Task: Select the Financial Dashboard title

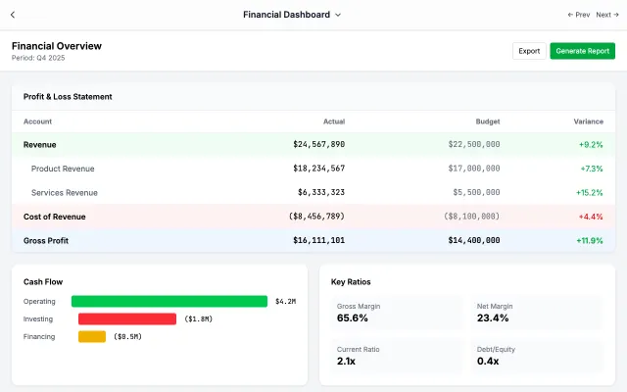Action: tap(286, 15)
